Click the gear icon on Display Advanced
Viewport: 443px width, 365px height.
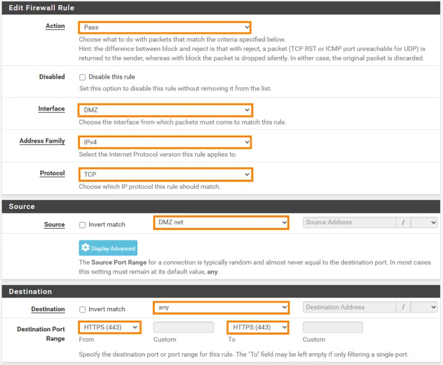pyautogui.click(x=85, y=248)
